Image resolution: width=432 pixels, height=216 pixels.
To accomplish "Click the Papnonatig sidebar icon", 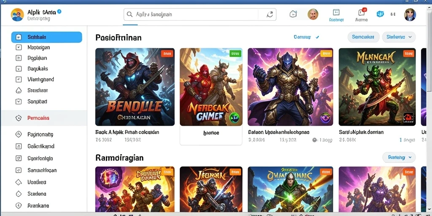I will point(19,135).
